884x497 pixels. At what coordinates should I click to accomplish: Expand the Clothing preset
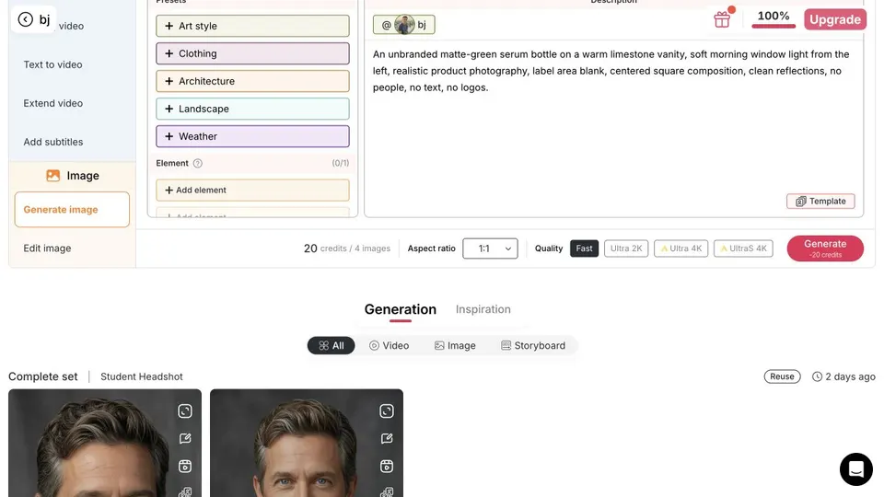click(x=252, y=53)
